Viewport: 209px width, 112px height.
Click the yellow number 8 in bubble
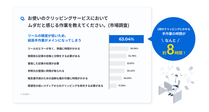[171, 49]
